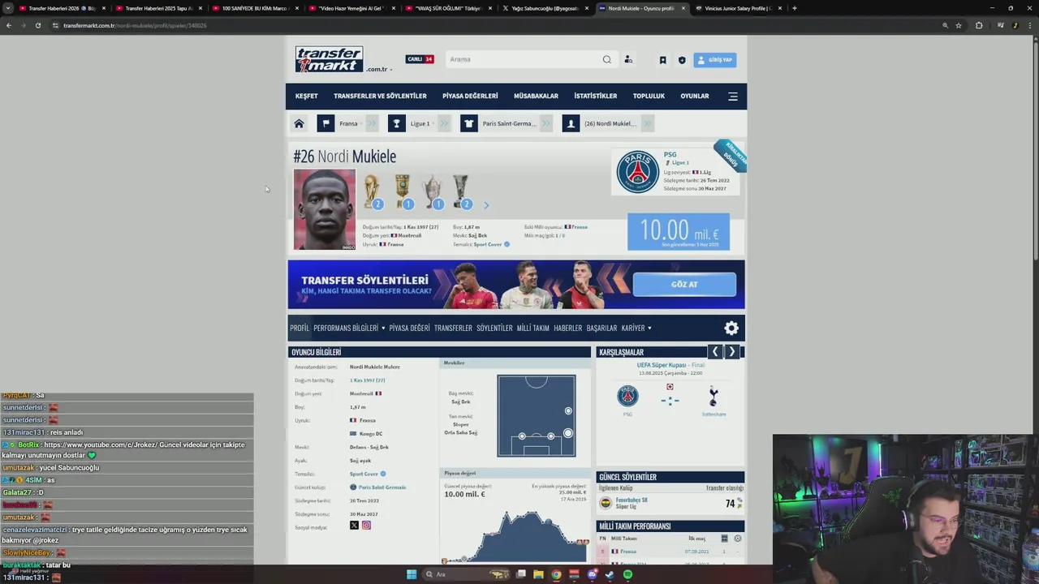
Task: Bookmark this page with the star icon
Action: click(x=959, y=25)
